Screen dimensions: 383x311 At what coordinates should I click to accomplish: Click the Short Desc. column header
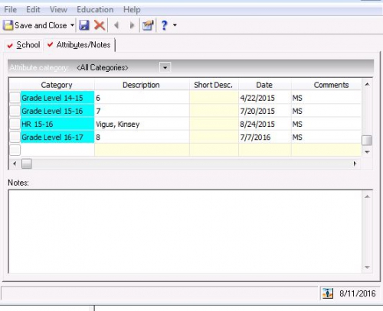click(x=214, y=85)
